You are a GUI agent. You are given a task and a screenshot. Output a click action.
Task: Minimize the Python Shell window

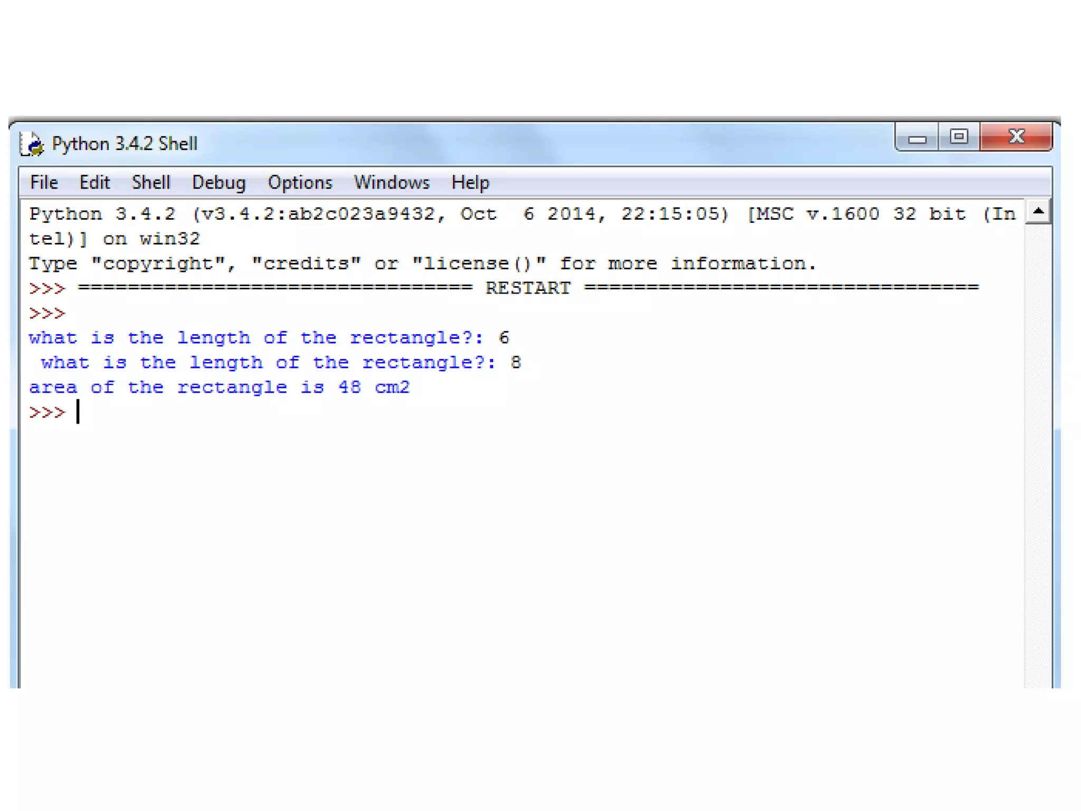[x=917, y=138]
